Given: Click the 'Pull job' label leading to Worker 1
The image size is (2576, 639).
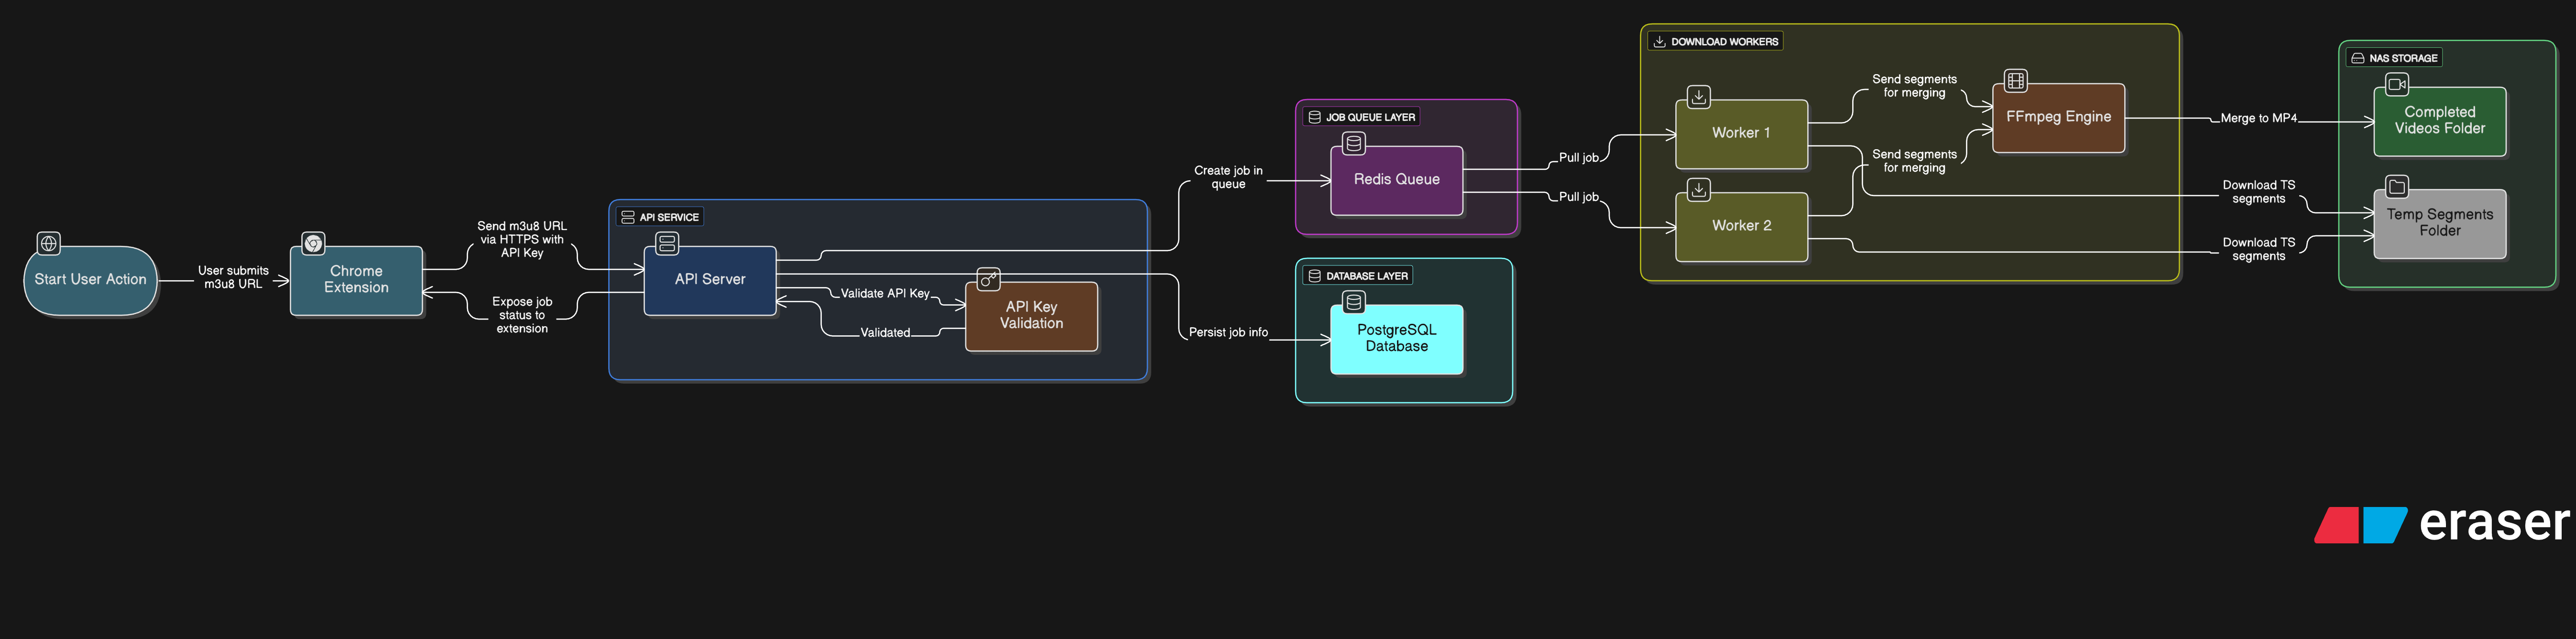Looking at the screenshot, I should pos(1579,158).
